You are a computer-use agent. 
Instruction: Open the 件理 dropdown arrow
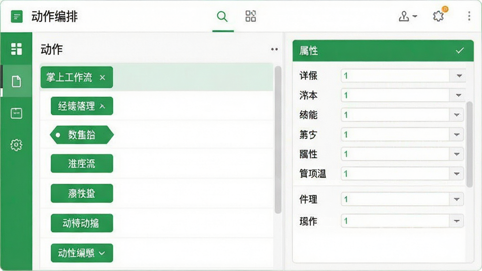pos(457,199)
